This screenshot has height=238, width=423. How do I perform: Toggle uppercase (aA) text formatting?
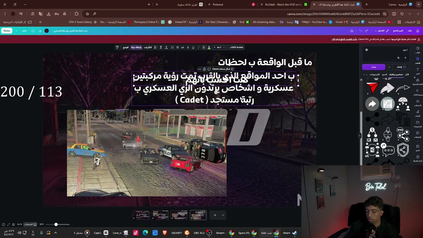click(182, 47)
